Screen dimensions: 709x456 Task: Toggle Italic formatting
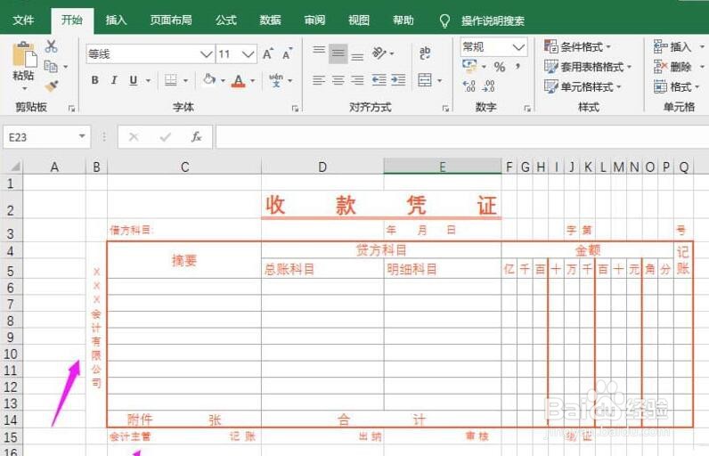[x=114, y=80]
